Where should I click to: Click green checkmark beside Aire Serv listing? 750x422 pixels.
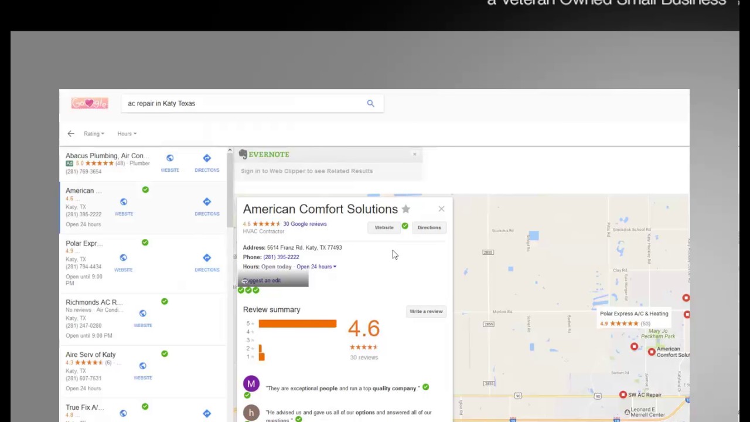tap(165, 353)
